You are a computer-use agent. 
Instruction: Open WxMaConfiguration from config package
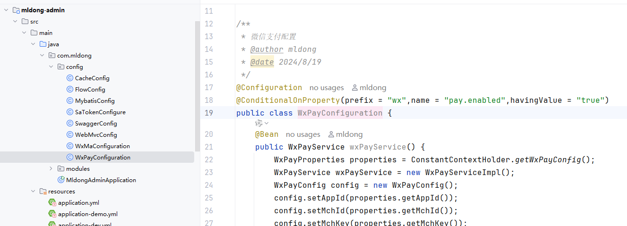(x=103, y=146)
